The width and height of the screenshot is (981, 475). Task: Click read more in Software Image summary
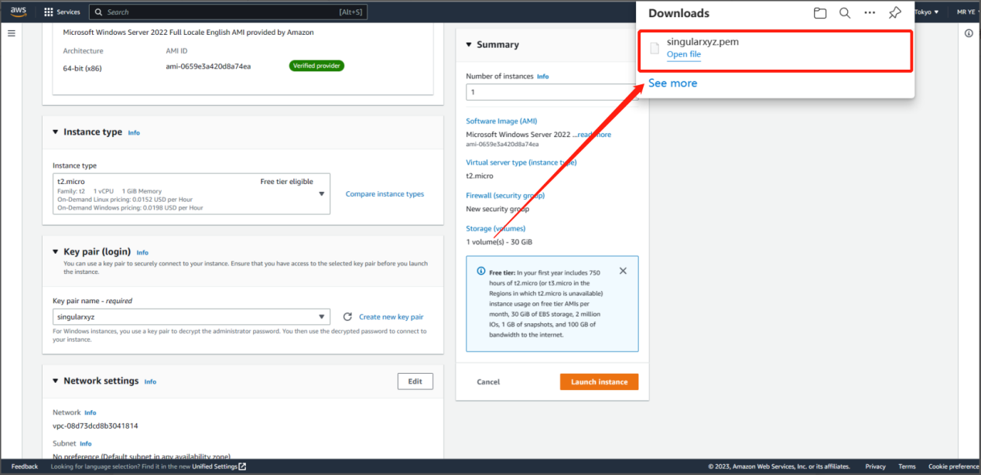point(594,135)
